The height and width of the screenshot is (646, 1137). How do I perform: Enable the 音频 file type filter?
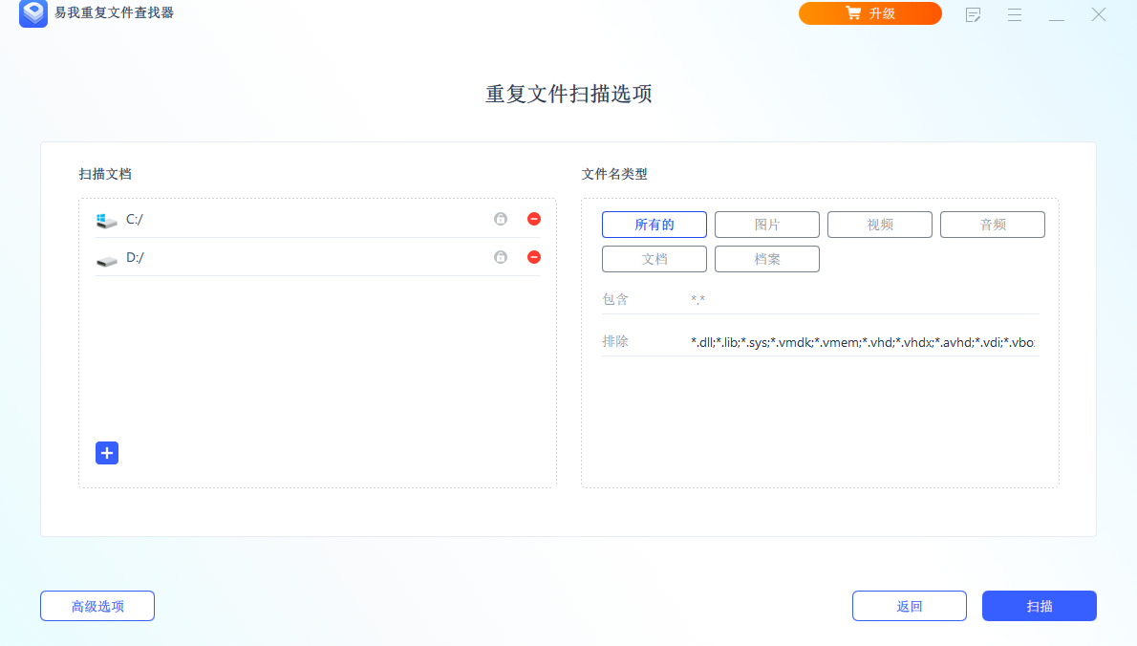coord(992,224)
